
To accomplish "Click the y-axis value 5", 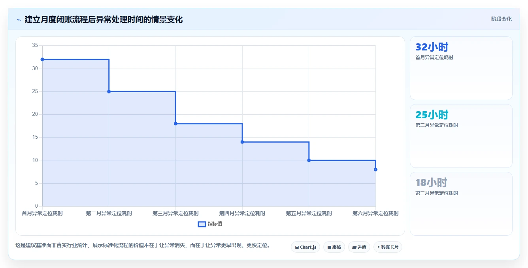I will 36,183.
